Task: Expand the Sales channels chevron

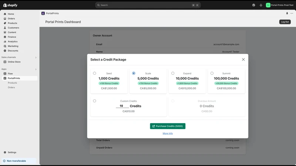Action: coord(36,58)
